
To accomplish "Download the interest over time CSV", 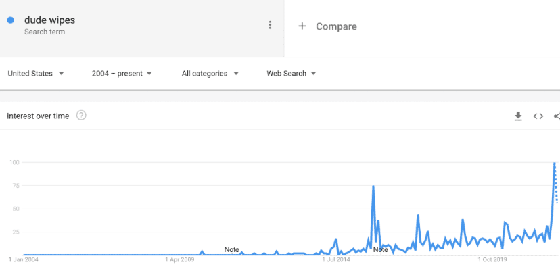I will tap(518, 116).
